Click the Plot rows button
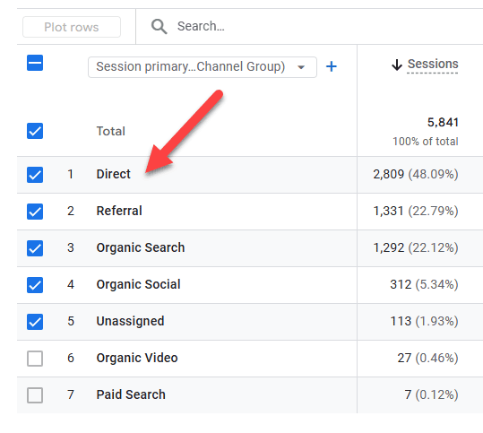The image size is (483, 433). pos(72,27)
